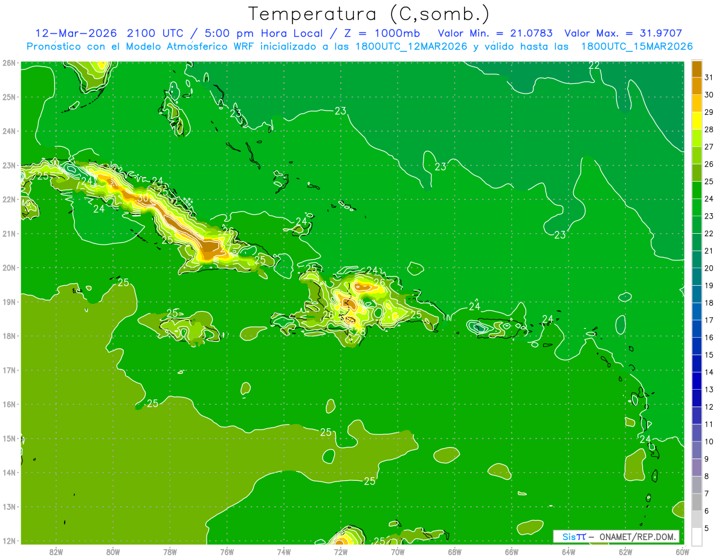This screenshot has height=560, width=725.
Task: Pick the purple swatch between 9 and 10
Action: 697,450
